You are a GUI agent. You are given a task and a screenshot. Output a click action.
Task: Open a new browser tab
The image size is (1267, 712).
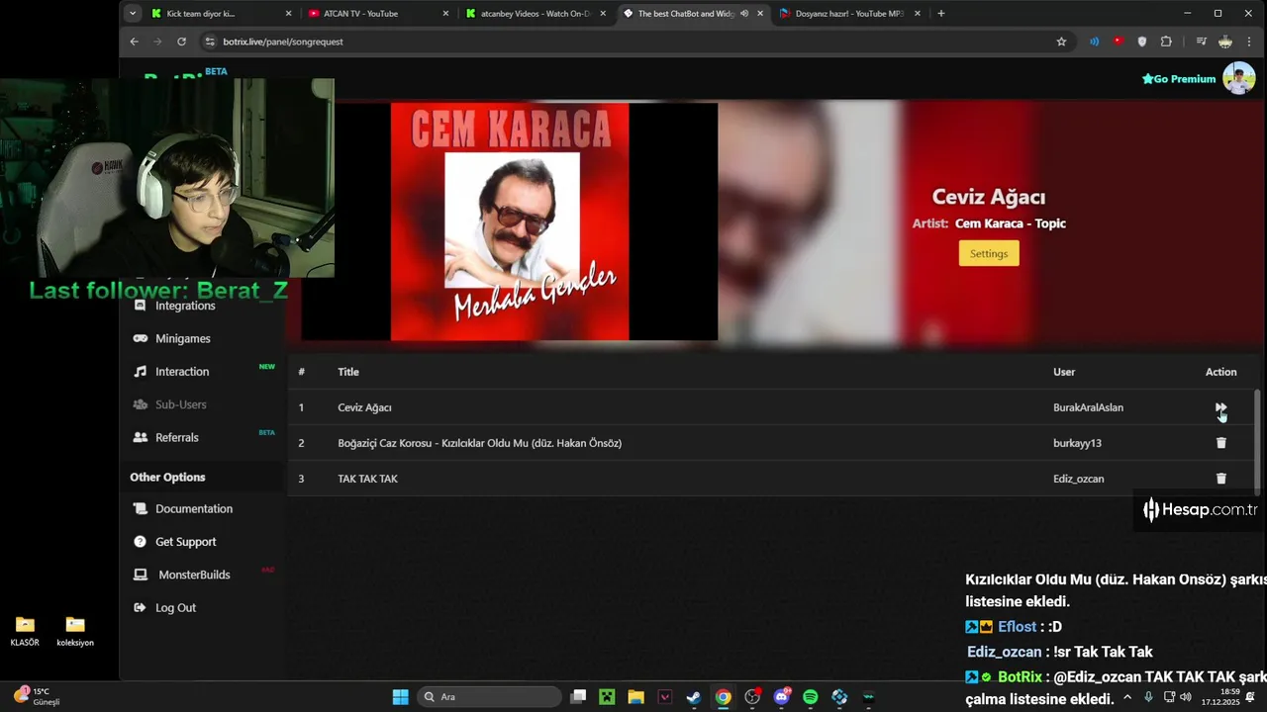(x=940, y=14)
